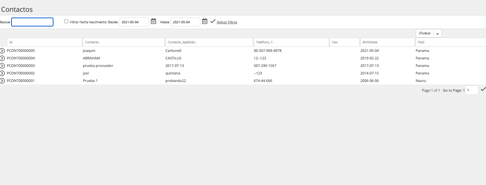Click surname probando22
The image size is (486, 185).
[x=176, y=81]
